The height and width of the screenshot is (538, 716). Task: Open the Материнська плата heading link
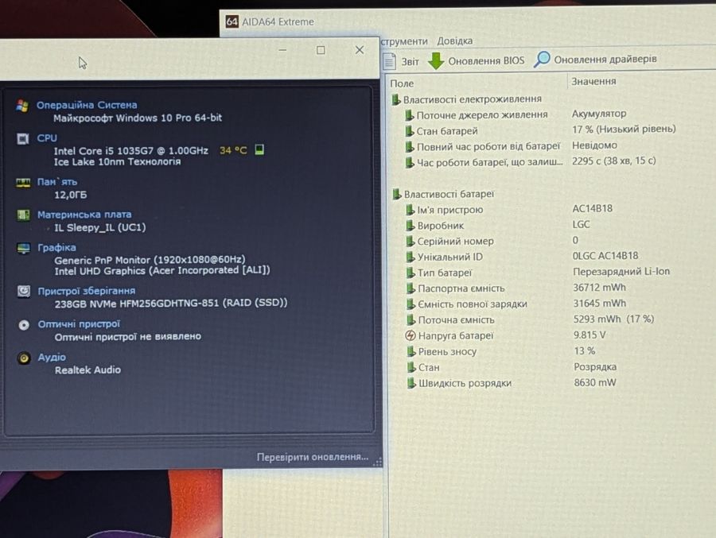[x=84, y=215]
